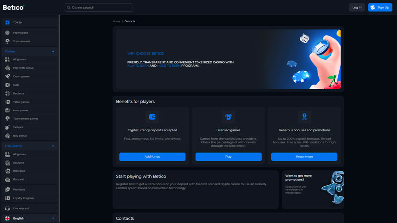Click the Log In button
397x223 pixels.
pyautogui.click(x=357, y=7)
